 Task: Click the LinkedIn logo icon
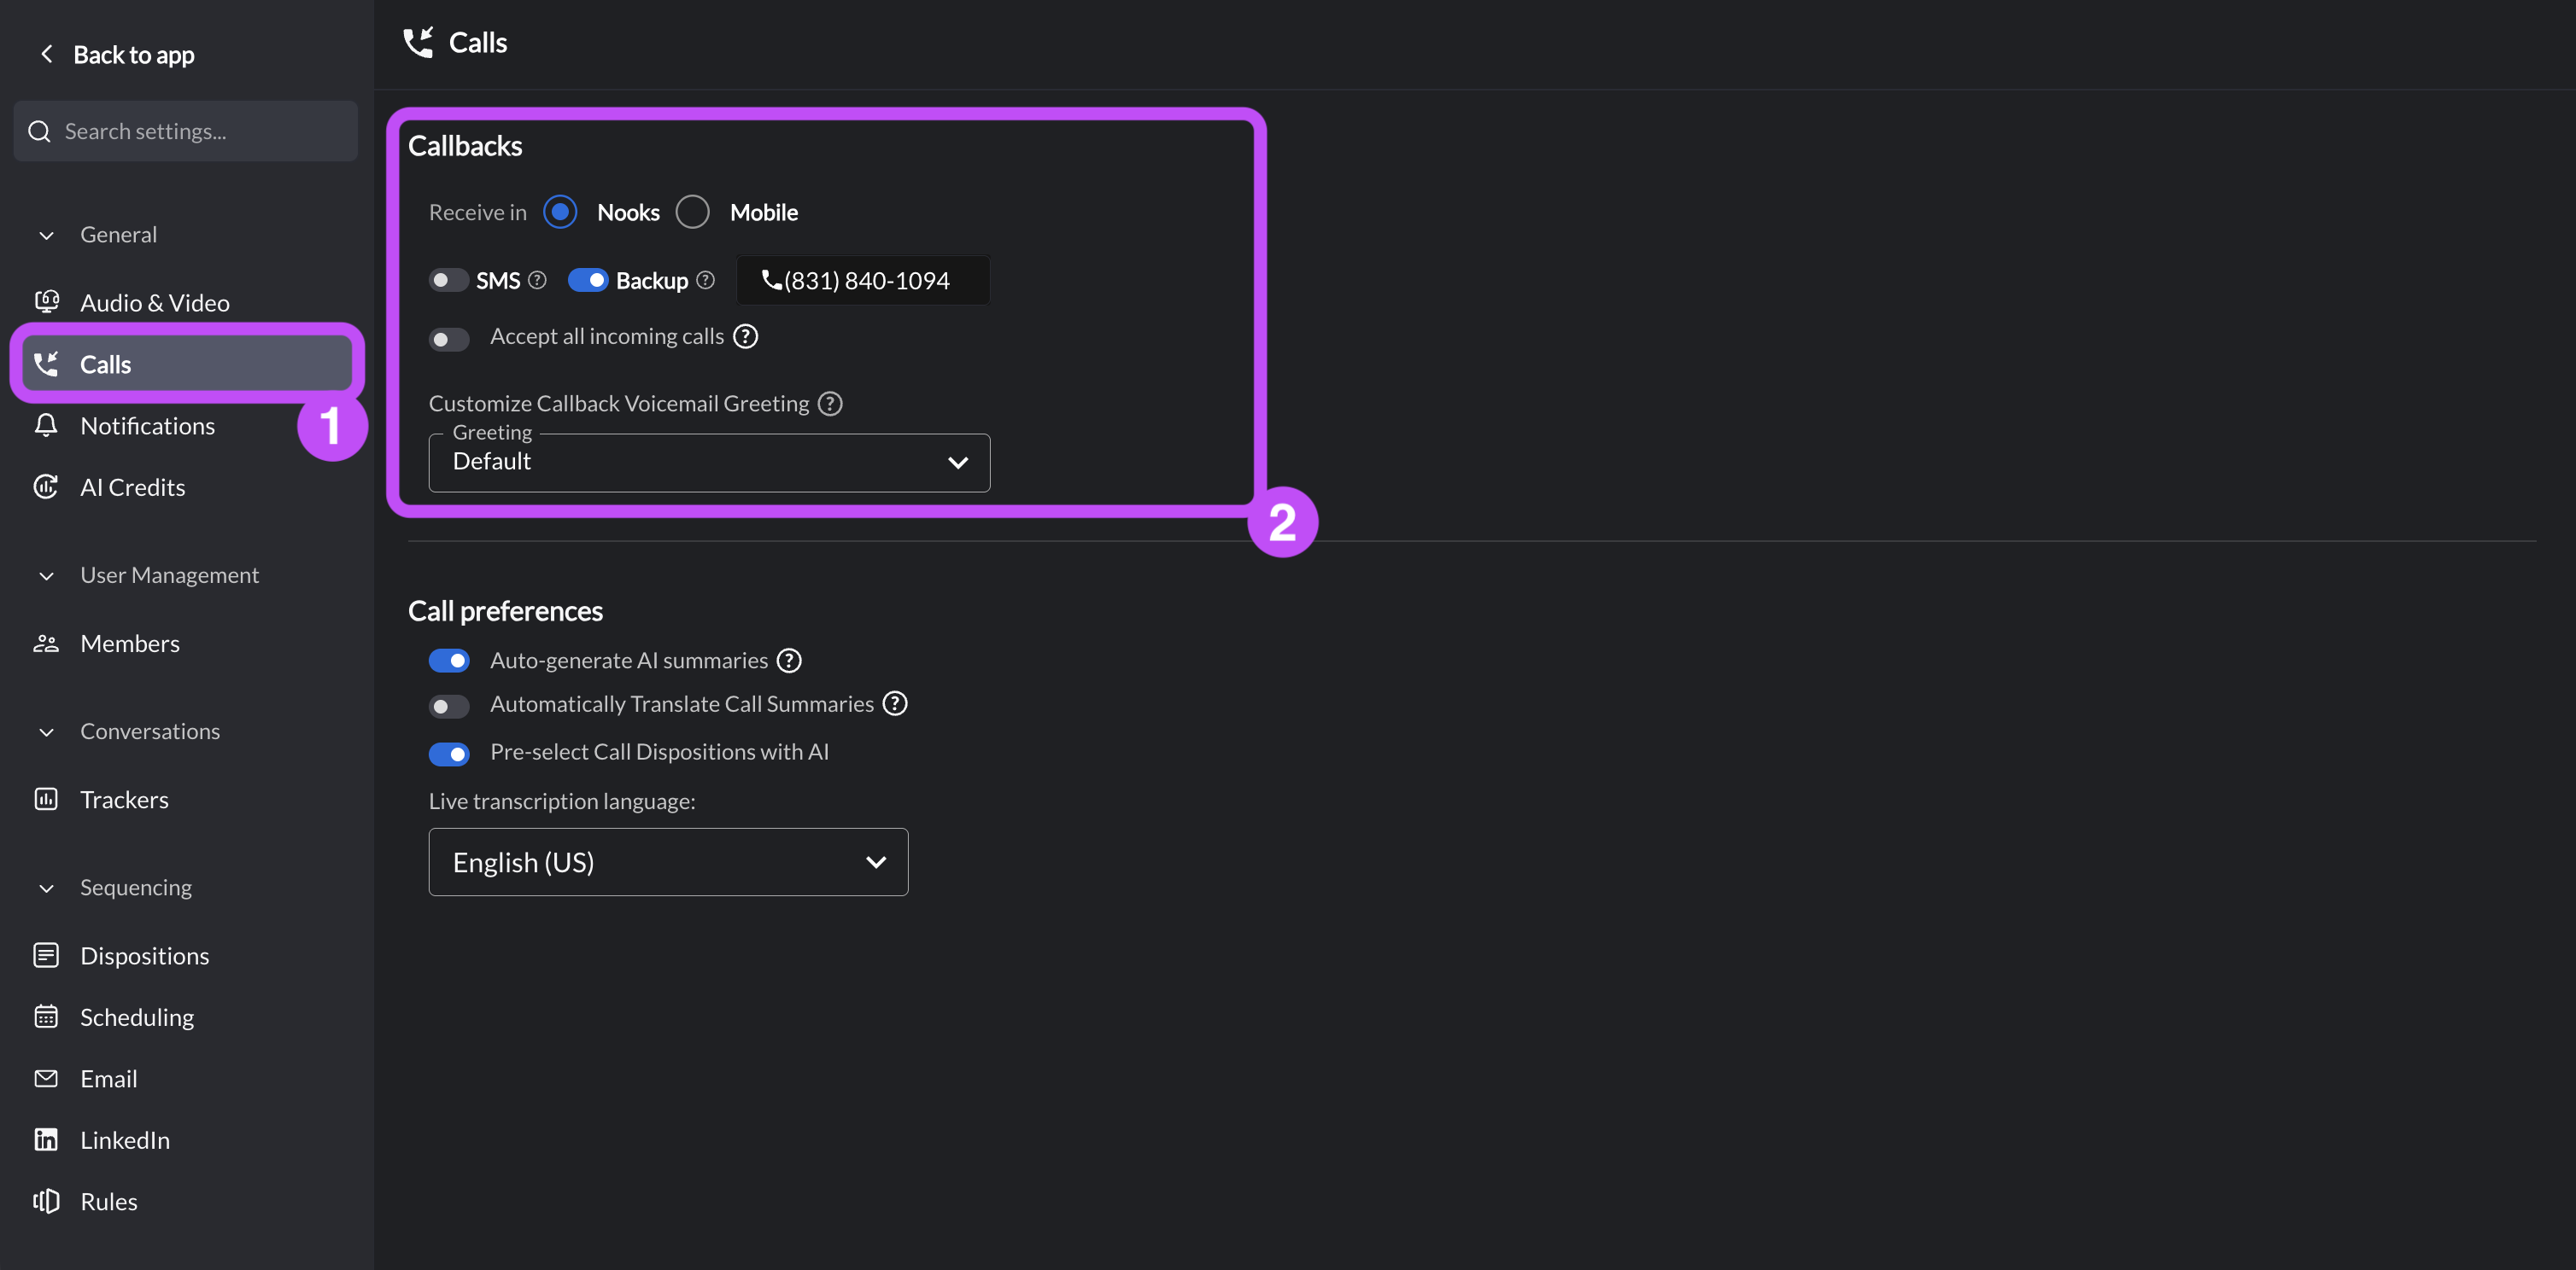pos(46,1139)
